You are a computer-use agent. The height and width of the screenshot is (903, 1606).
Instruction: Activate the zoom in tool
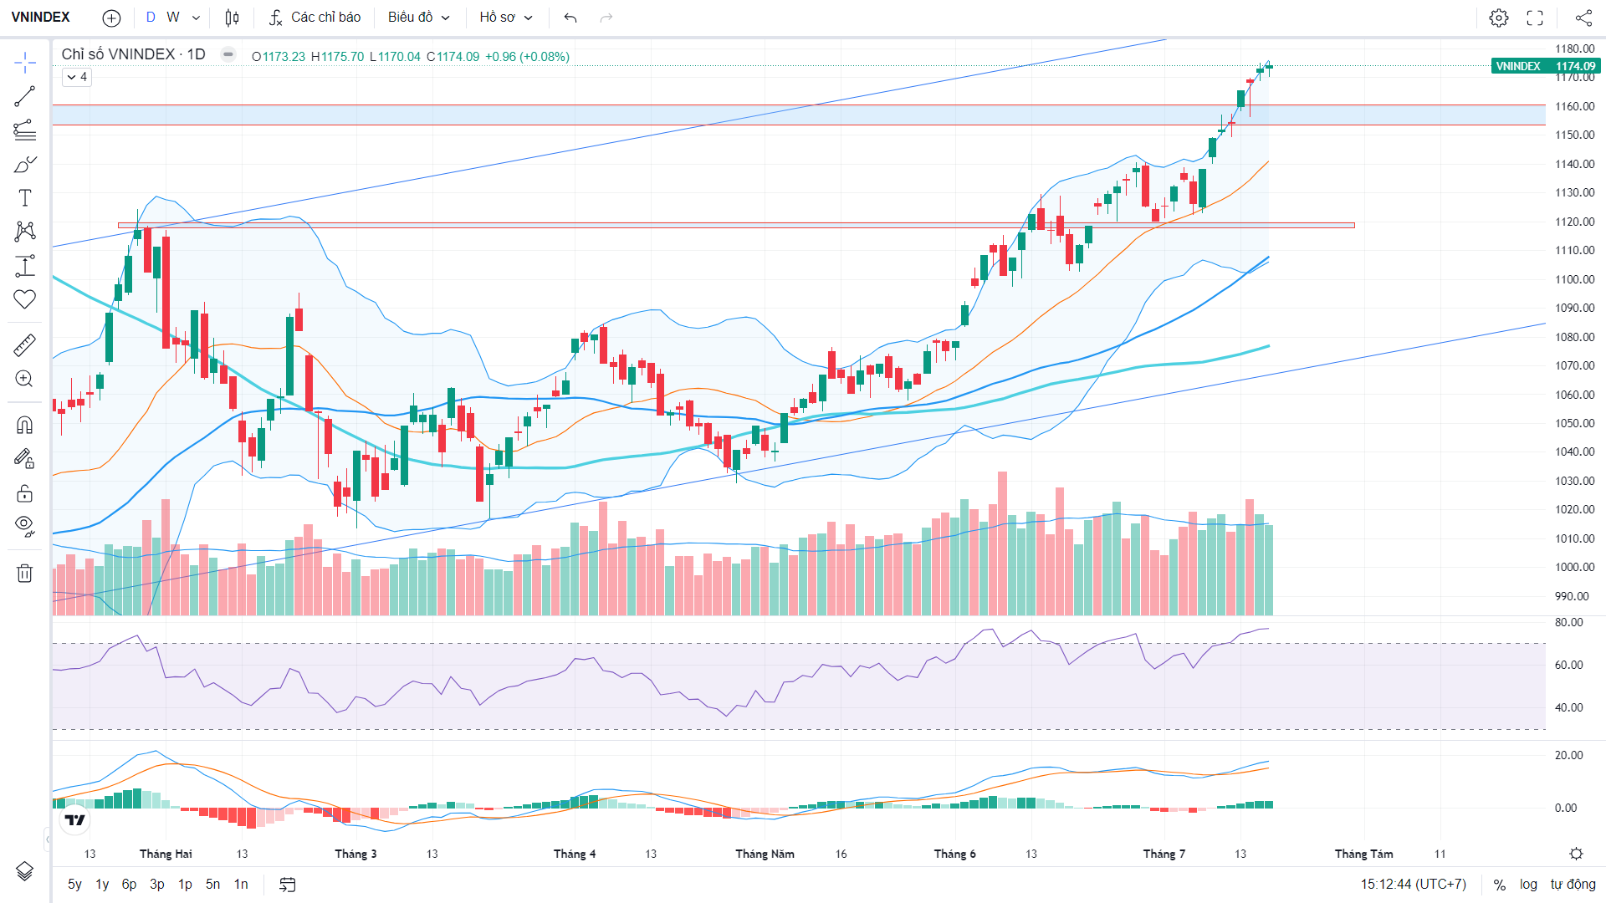[25, 379]
